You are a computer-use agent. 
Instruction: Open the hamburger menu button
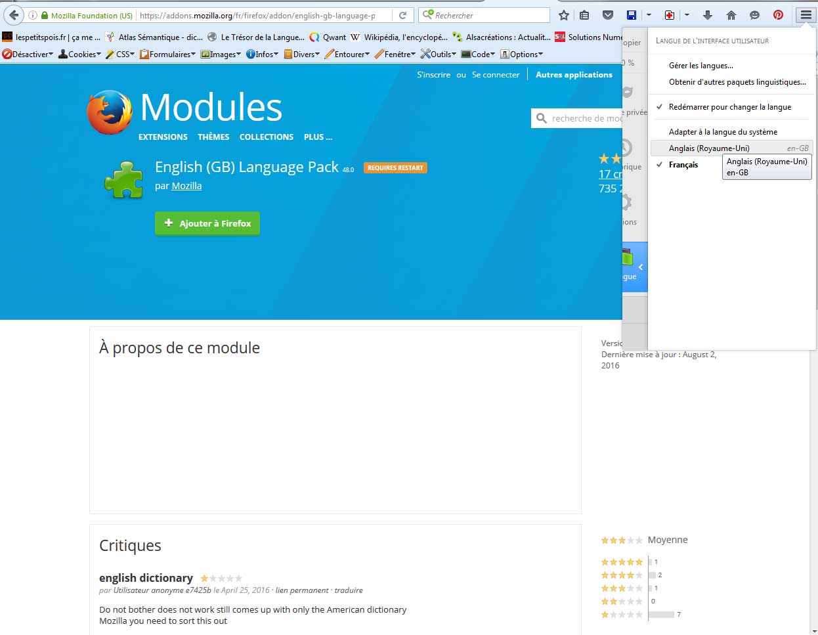point(806,15)
